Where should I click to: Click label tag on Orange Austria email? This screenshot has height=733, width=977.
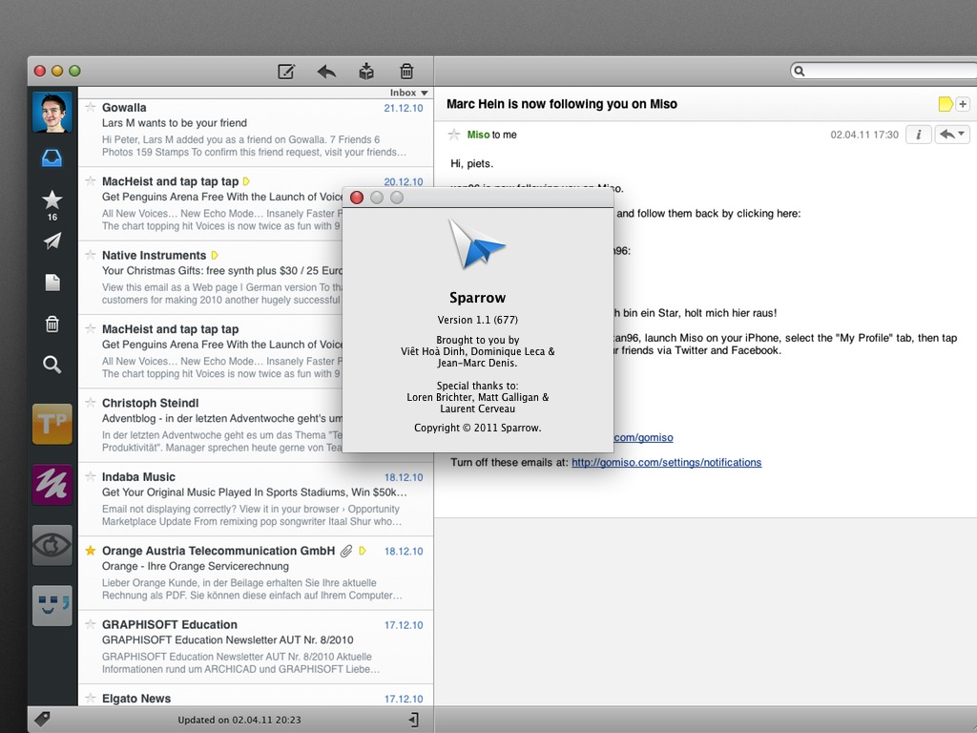(x=363, y=551)
